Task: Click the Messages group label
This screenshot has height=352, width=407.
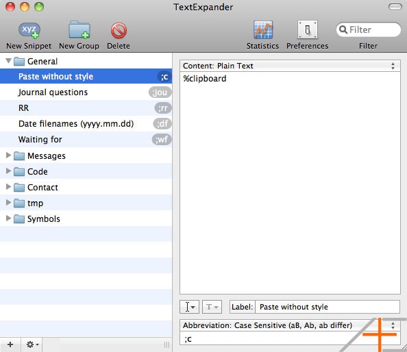Action: pos(47,156)
